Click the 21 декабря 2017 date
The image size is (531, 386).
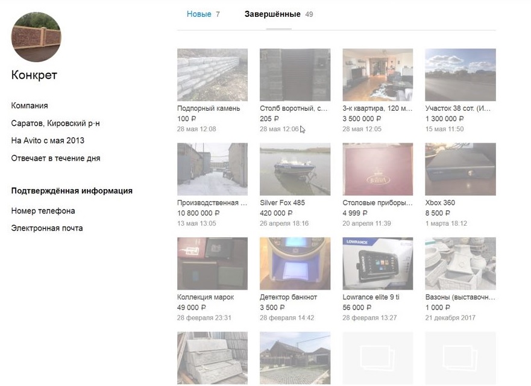click(450, 318)
